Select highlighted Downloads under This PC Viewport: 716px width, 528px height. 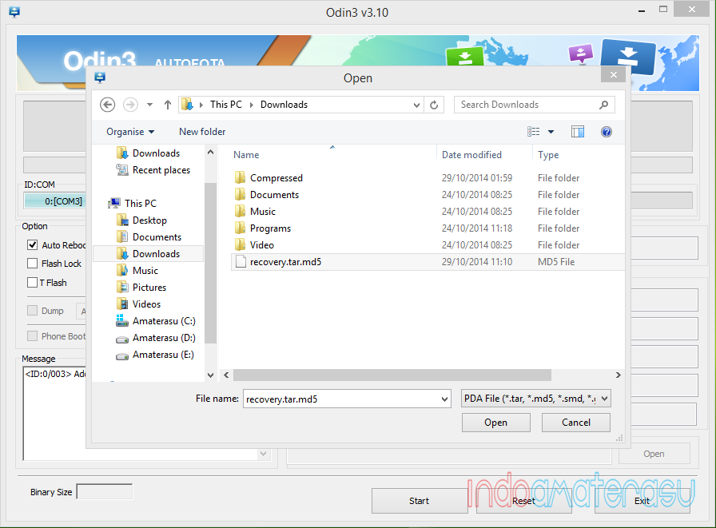click(x=149, y=254)
